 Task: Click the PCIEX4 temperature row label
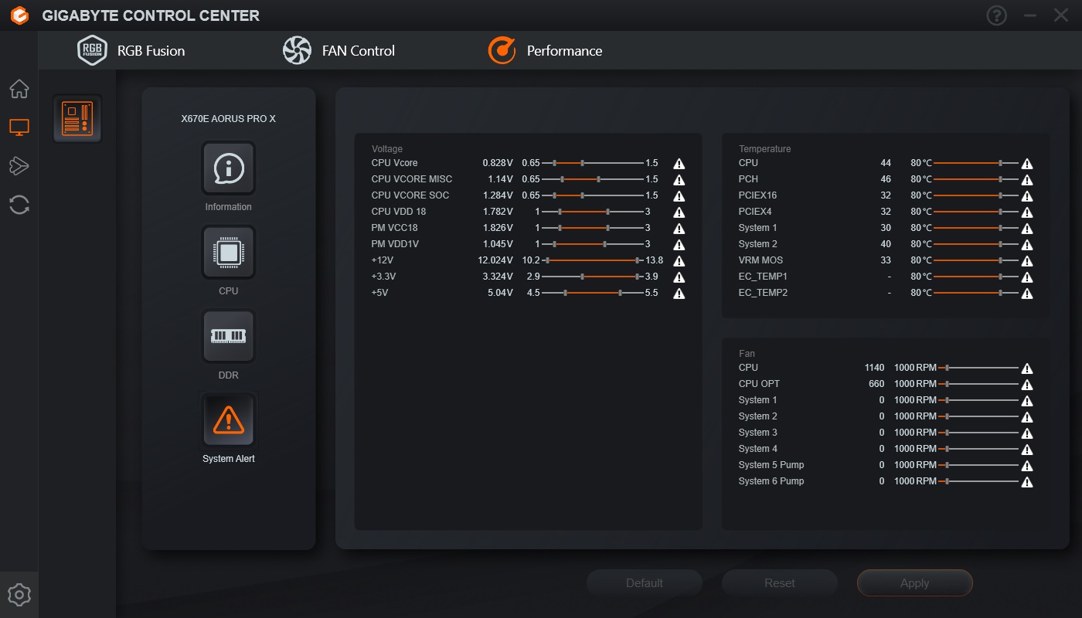click(755, 212)
